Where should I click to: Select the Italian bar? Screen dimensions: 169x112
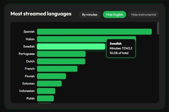pos(71,39)
